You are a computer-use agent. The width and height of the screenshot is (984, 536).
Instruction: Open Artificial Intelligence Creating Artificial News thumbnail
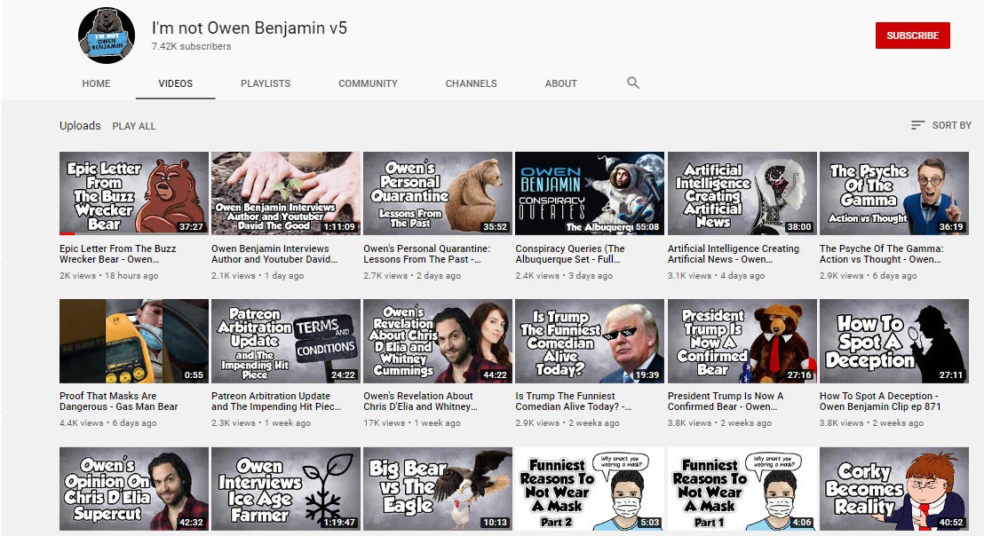742,193
